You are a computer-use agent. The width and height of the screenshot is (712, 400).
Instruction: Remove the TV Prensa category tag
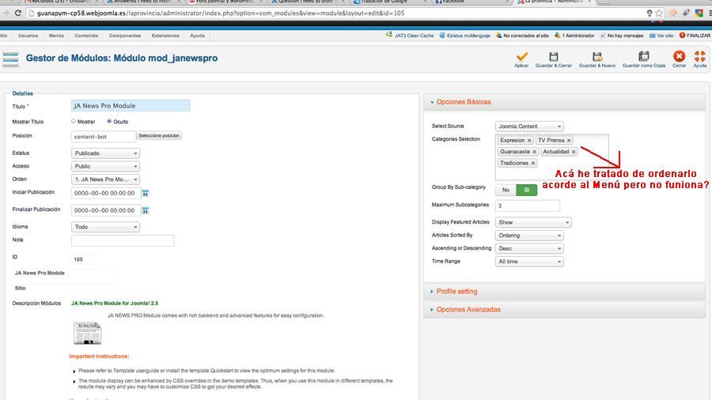coord(569,141)
